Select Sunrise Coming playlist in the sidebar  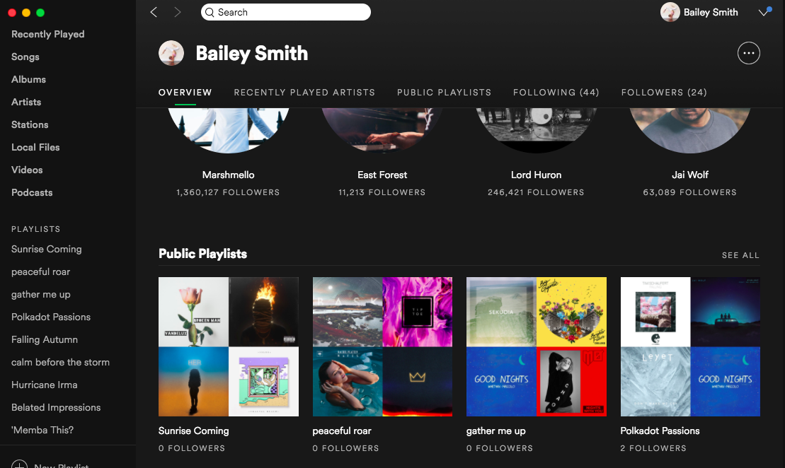47,249
